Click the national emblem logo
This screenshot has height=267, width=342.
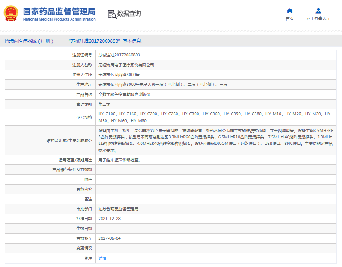[11, 14]
